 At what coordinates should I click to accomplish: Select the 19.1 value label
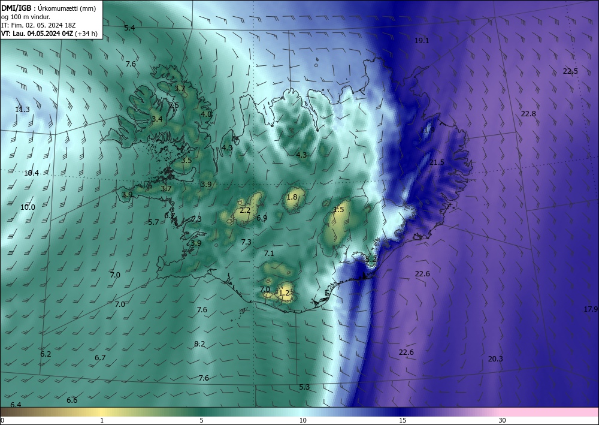pos(422,41)
